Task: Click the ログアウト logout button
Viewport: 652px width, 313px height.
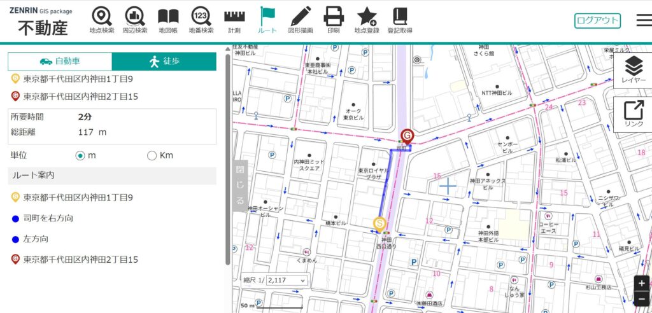Action: pyautogui.click(x=597, y=20)
